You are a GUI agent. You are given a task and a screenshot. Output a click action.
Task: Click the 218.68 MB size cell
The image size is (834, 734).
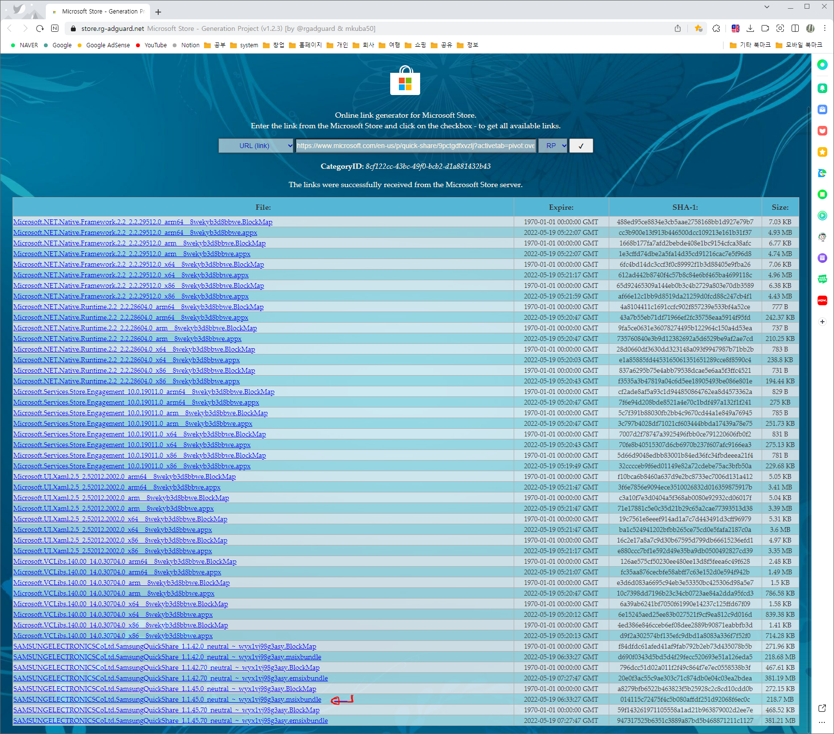coord(780,657)
